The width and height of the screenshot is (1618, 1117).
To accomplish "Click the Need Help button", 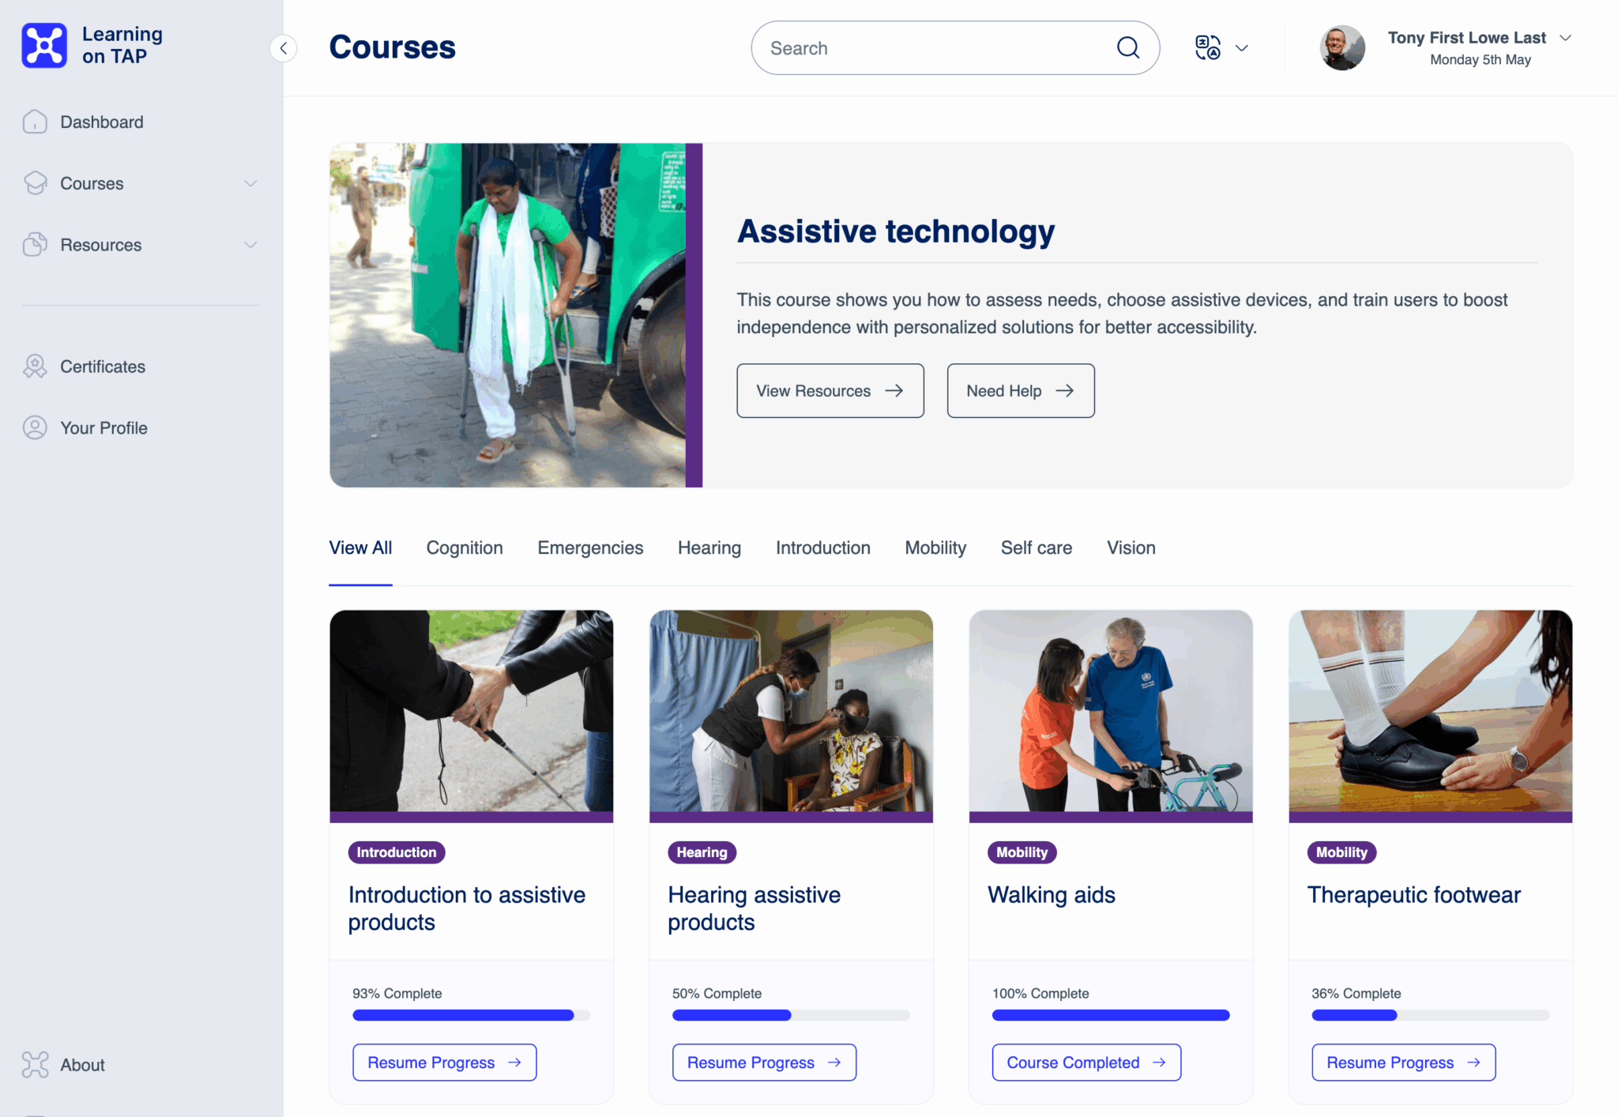I will (x=1020, y=390).
